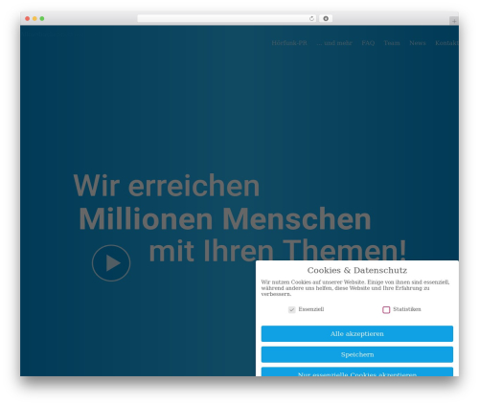
Task: Accept only essential cookies button
Action: click(x=357, y=371)
